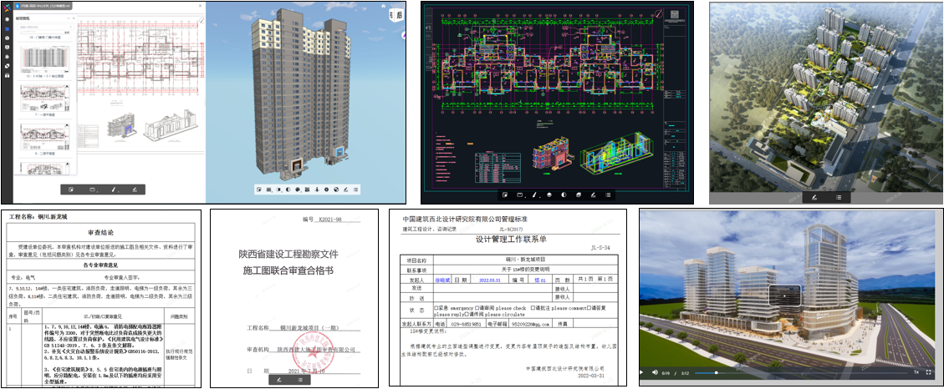Open the 二层平面图 sheet thumbnail
This screenshot has width=944, height=389.
point(45,139)
